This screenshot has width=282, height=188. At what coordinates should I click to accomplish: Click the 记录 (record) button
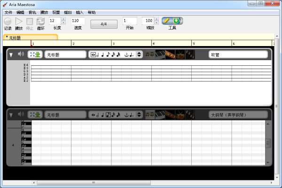coord(8,21)
